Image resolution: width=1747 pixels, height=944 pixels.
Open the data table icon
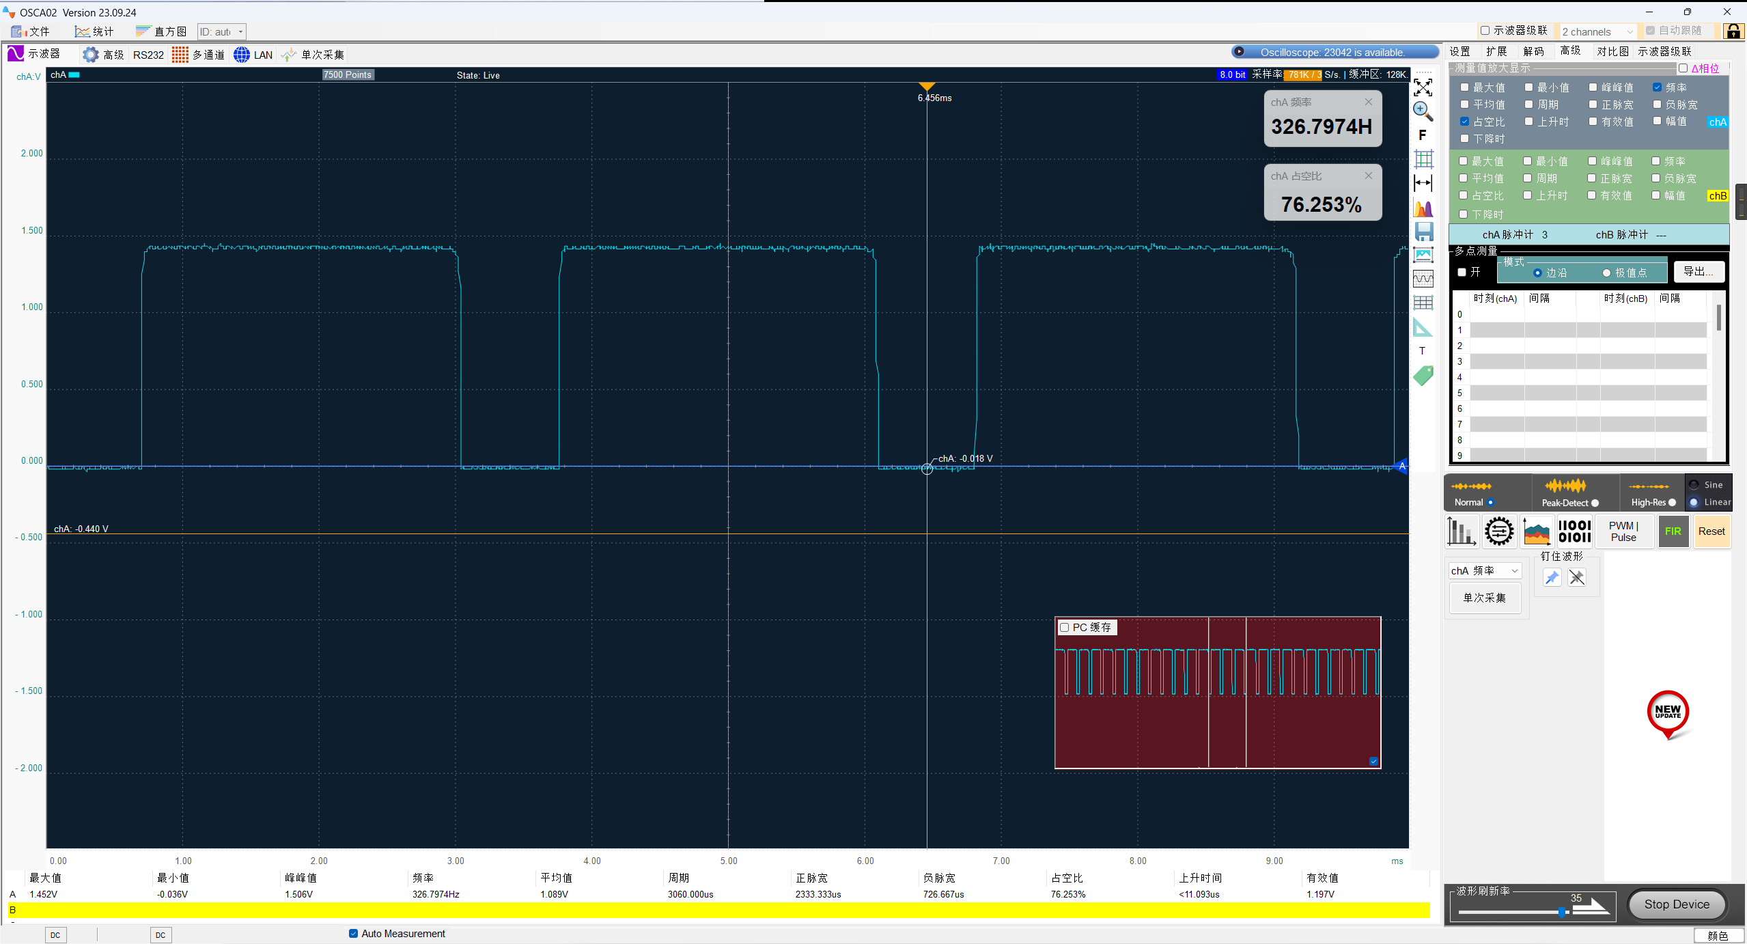(x=1423, y=303)
